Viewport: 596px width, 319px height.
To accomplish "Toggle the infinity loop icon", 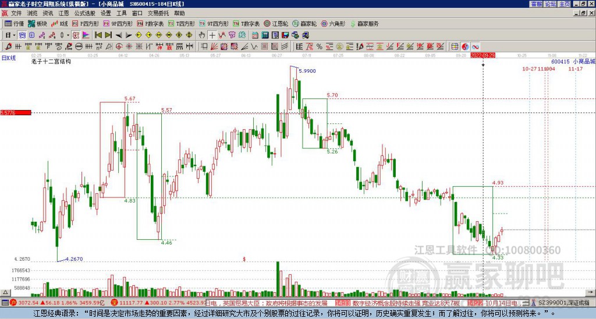I will 476,47.
